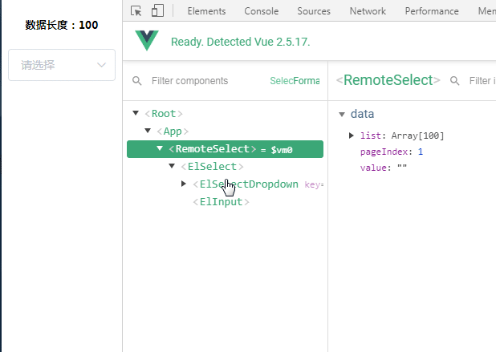Expand the ElSelectDropdown node
Image resolution: width=496 pixels, height=352 pixels.
184,184
